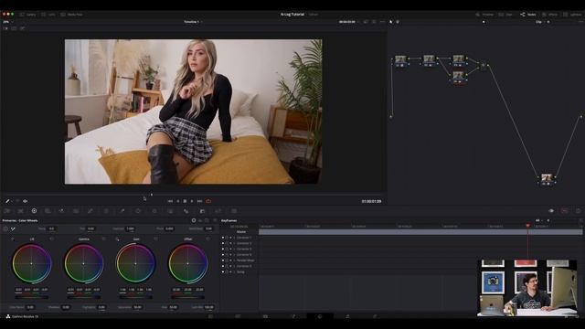The image size is (585, 329).
Task: Select the viewer color picker tool
Action: (x=7, y=201)
